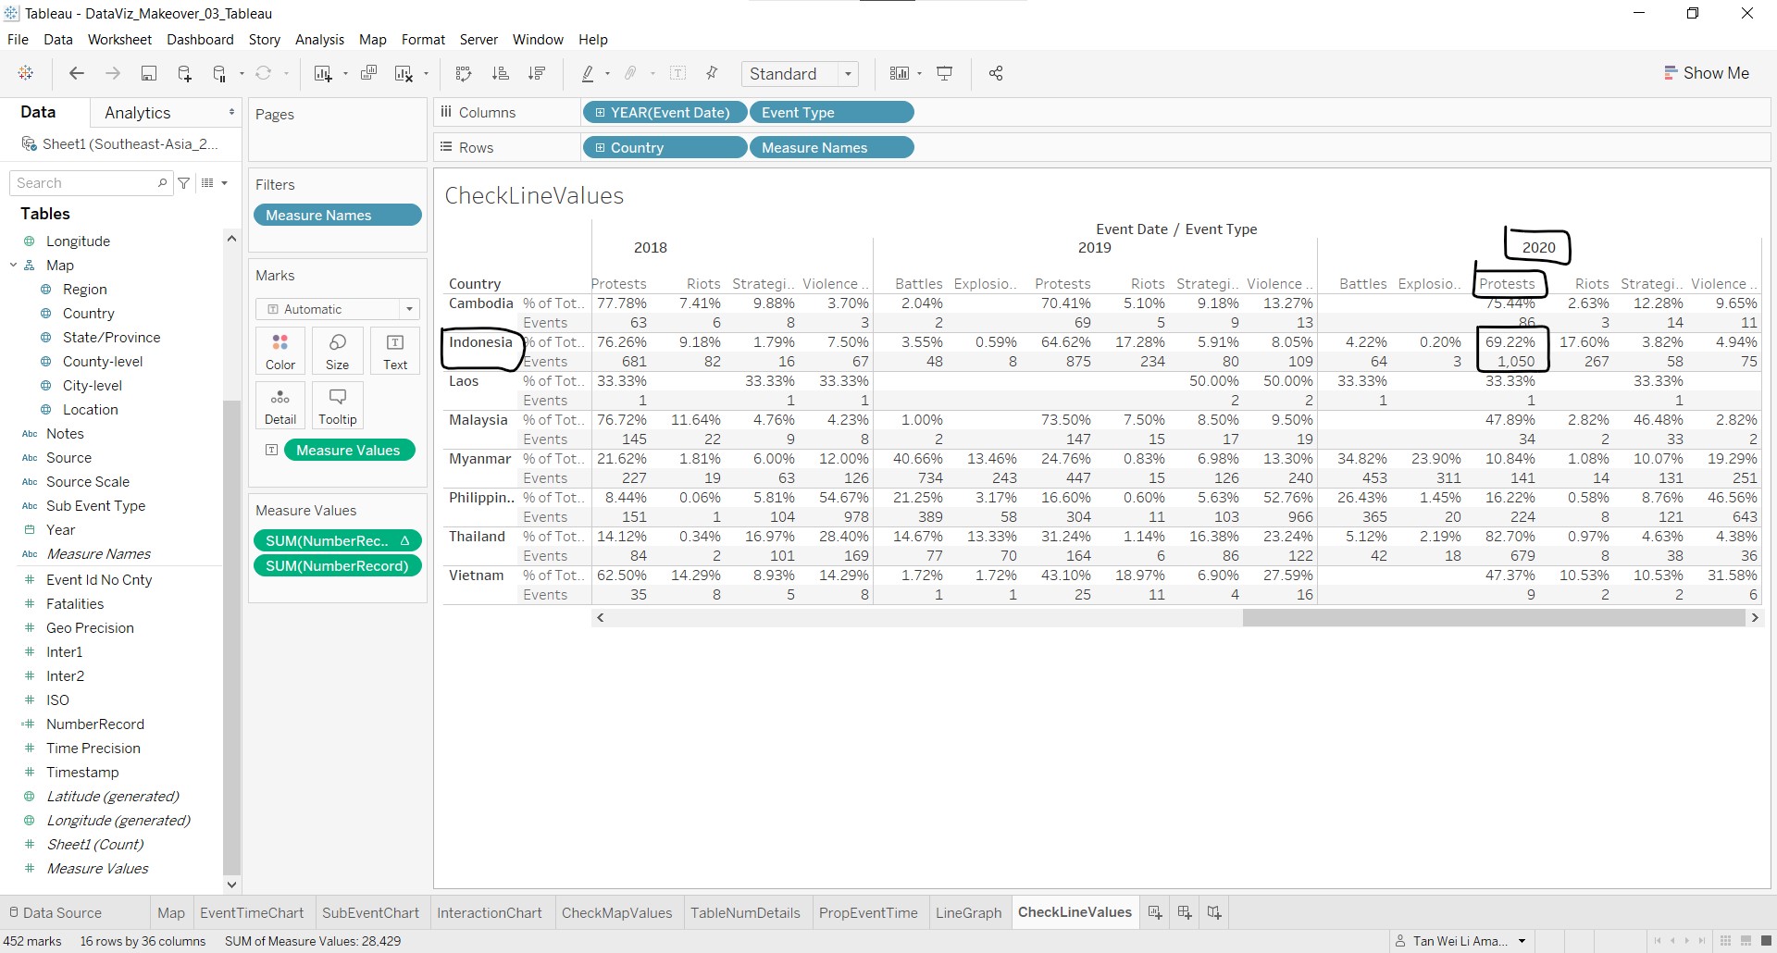1777x953 pixels.
Task: Expand the YEAR(Event Date) pill hierarchy
Action: 601,113
